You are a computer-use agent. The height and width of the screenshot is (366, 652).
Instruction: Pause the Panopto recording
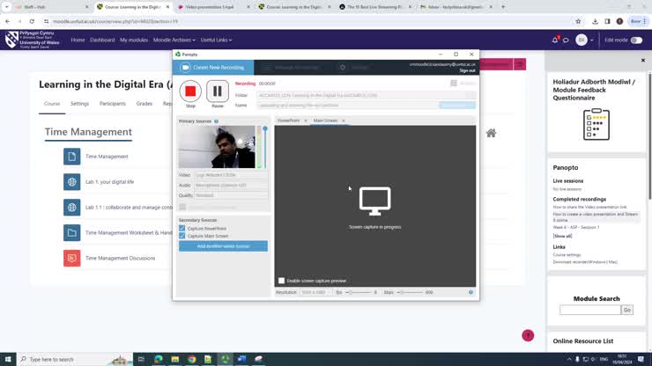coord(218,91)
